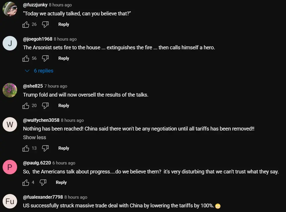The image size is (286, 212).
Task: Collapse comment with Show less
Action: tap(35, 137)
